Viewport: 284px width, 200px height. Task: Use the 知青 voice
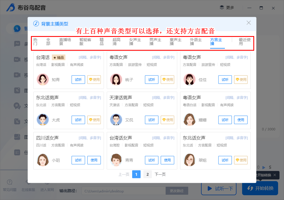(x=94, y=80)
